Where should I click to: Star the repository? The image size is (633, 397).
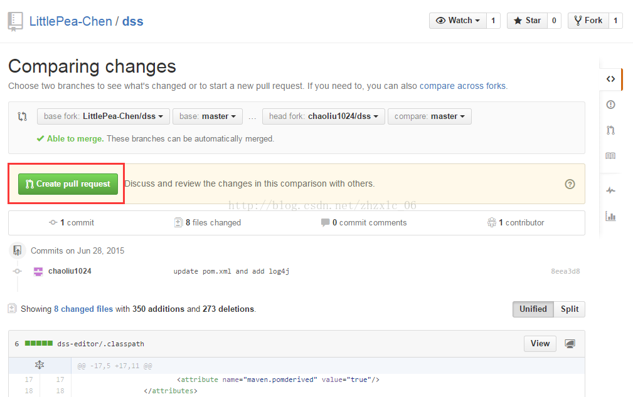coord(527,21)
